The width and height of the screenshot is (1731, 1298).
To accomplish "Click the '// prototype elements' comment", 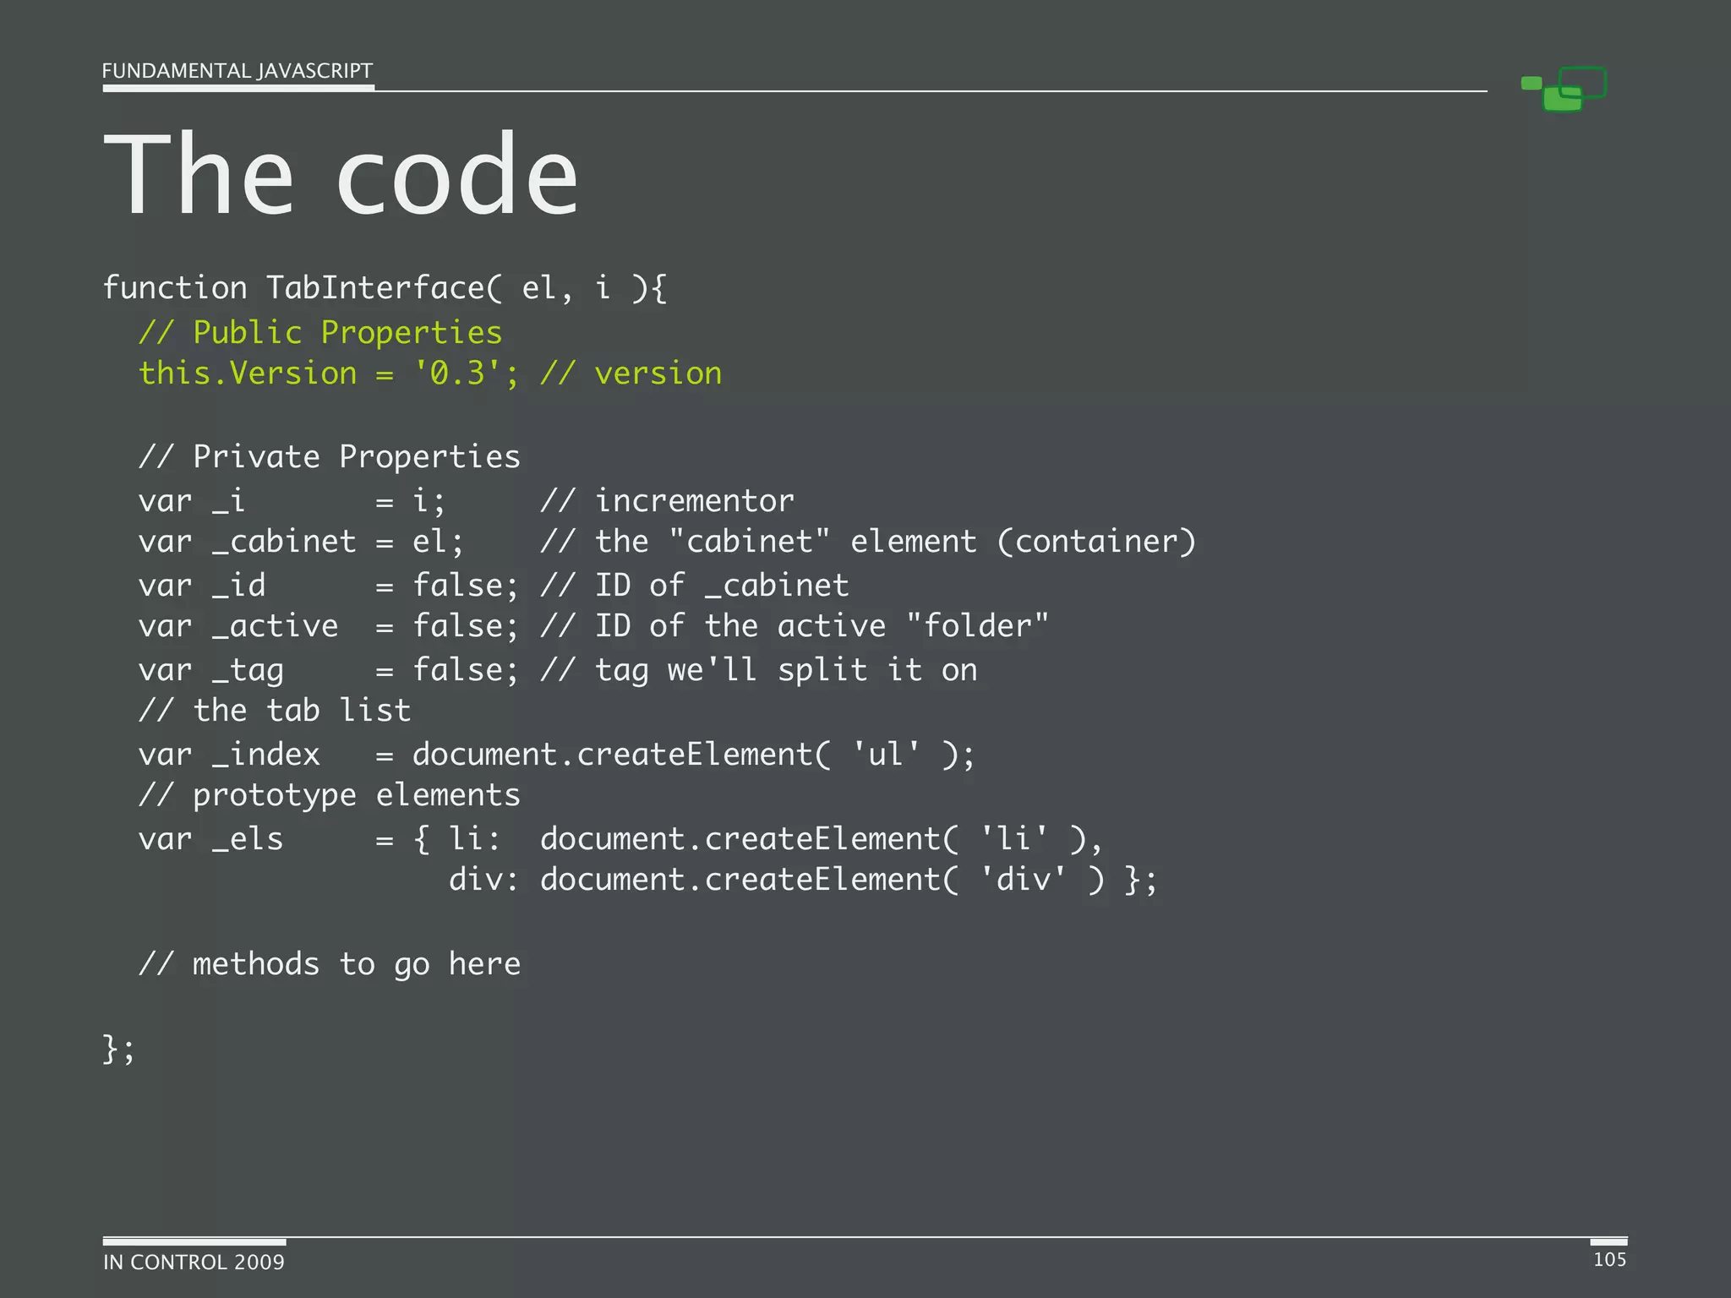I will [x=330, y=795].
